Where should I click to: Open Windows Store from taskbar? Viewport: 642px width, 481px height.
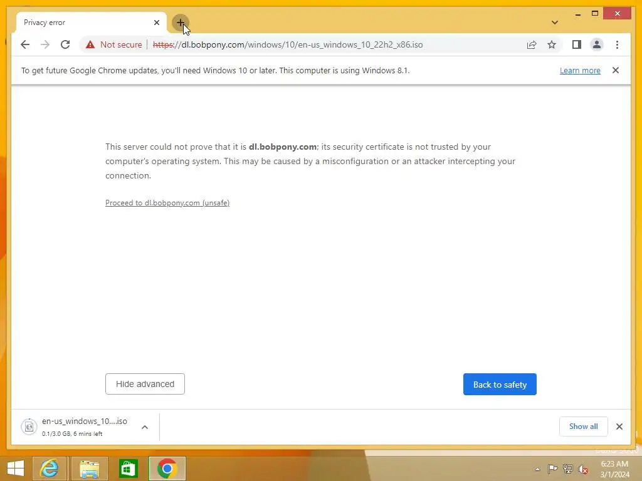point(128,468)
